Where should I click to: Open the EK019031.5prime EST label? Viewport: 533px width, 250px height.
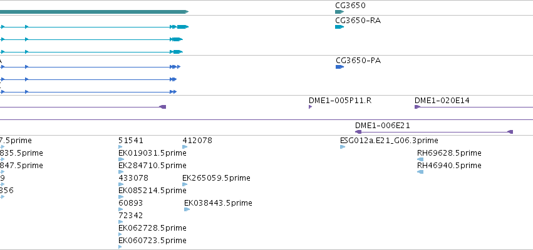pyautogui.click(x=152, y=153)
